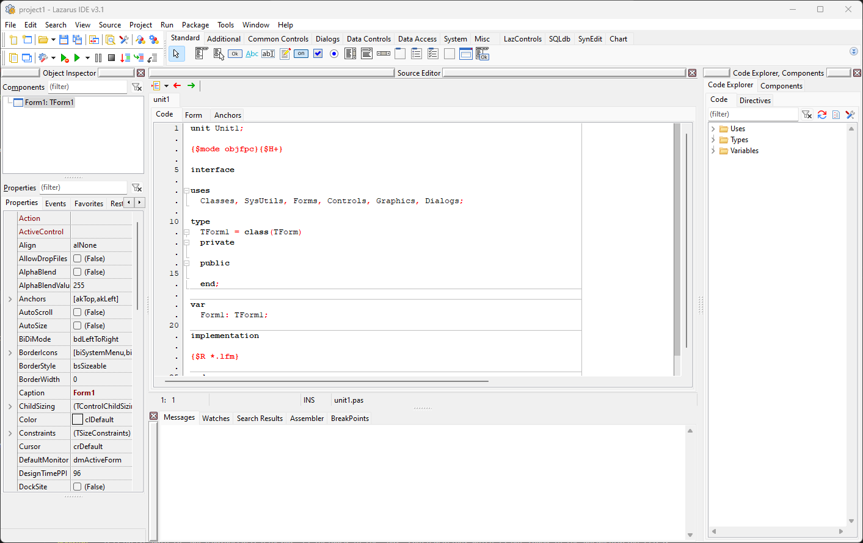Expand the Uses node in Code Explorer
Image resolution: width=863 pixels, height=543 pixels.
(x=713, y=129)
